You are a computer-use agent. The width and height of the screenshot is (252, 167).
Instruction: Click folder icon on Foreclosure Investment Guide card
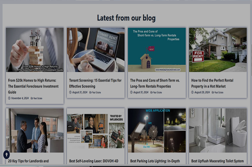pyautogui.click(x=32, y=98)
